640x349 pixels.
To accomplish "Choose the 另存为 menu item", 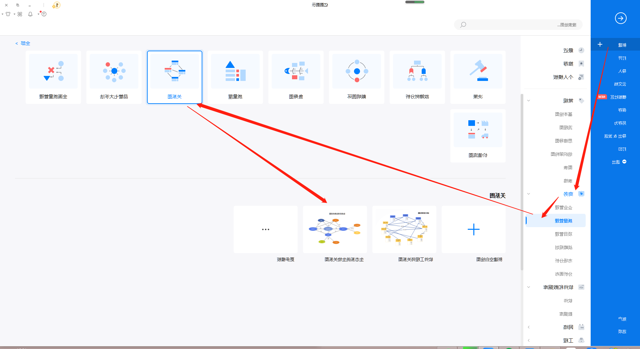I will [x=620, y=123].
